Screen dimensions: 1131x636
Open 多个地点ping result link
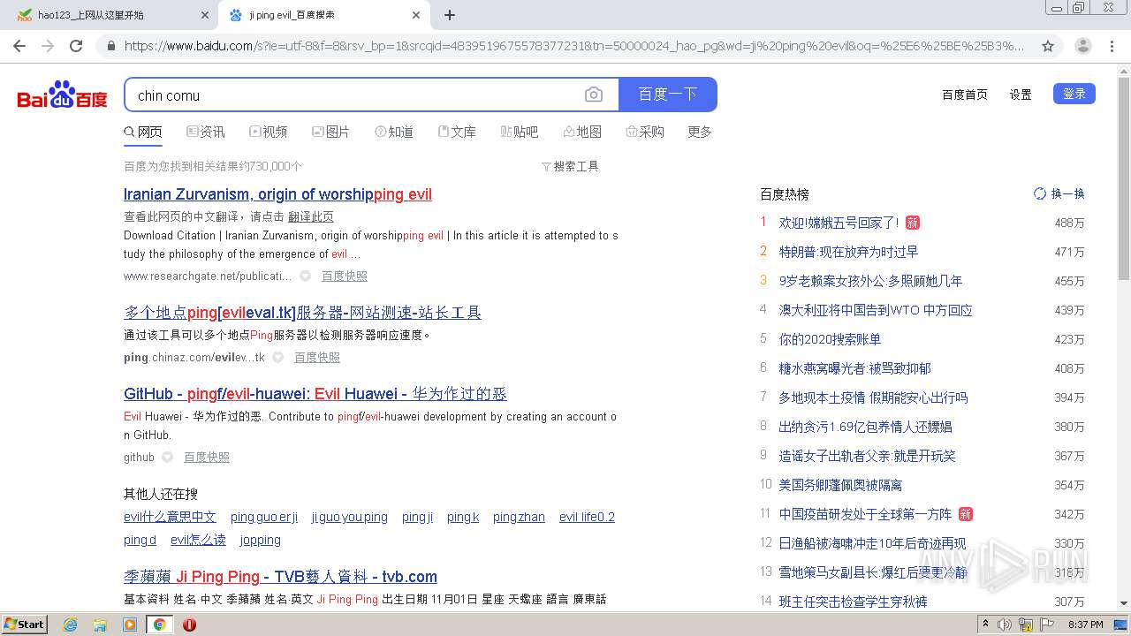pos(302,313)
